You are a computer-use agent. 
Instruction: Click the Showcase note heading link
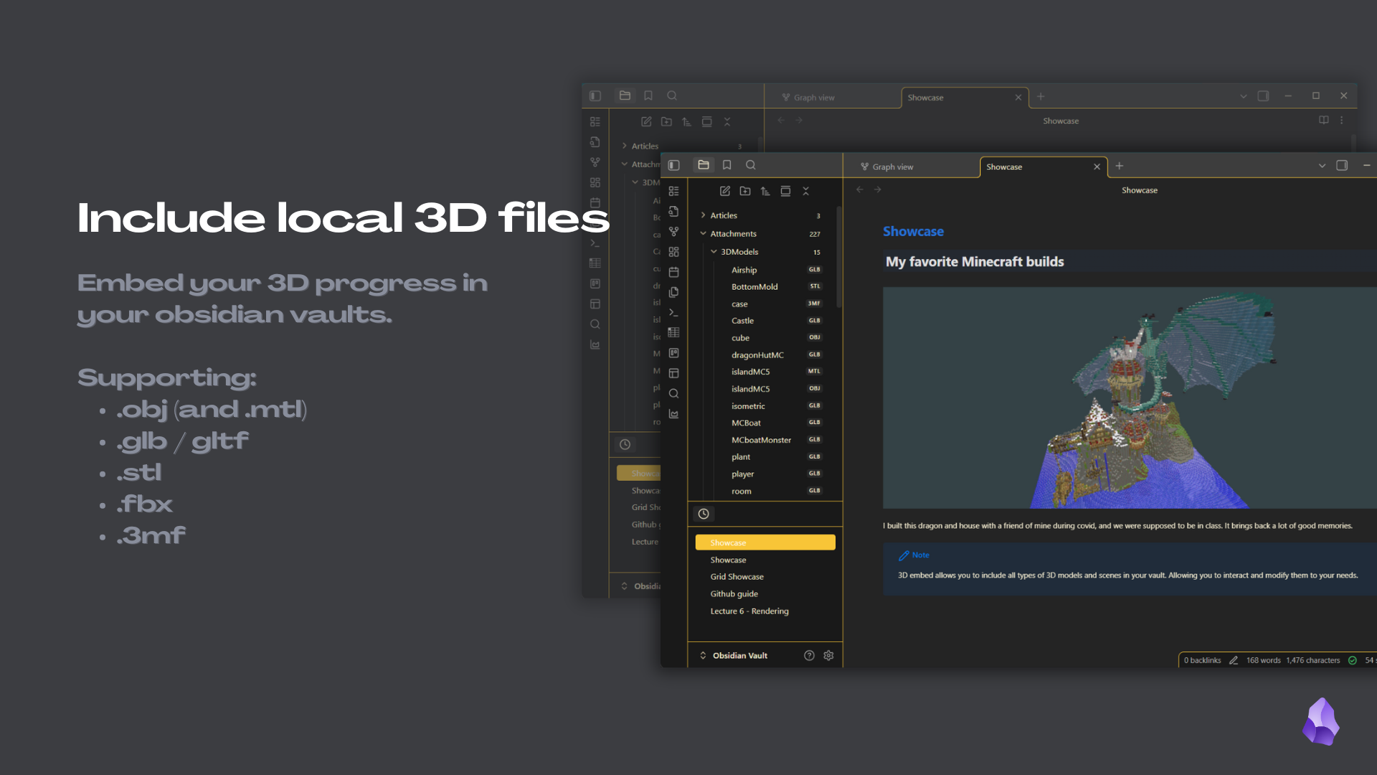(x=913, y=231)
